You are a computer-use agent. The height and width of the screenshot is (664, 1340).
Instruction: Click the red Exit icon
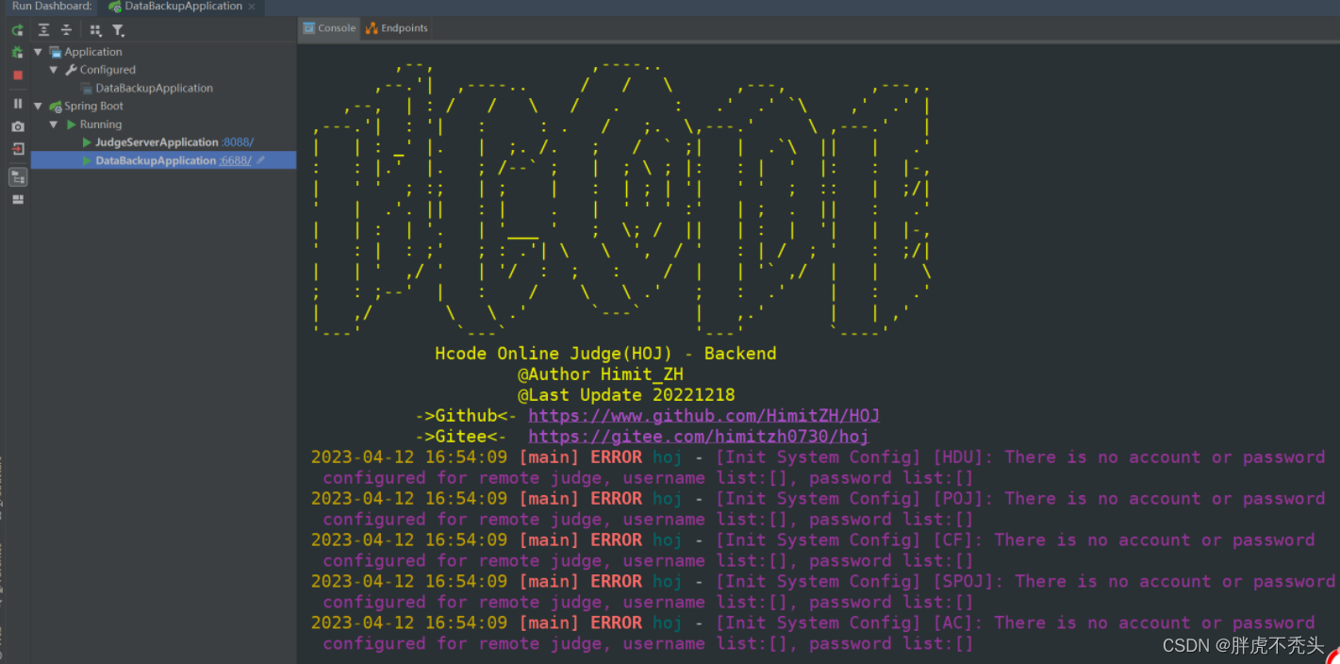(x=17, y=149)
